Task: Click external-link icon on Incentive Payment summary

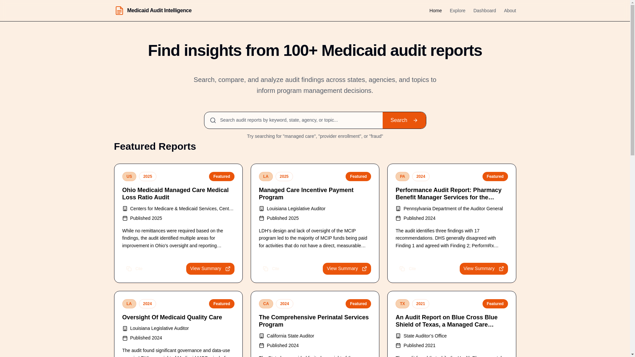Action: point(364,269)
